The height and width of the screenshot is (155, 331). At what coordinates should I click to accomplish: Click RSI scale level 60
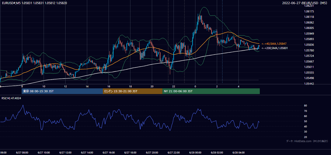[x=306, y=116]
